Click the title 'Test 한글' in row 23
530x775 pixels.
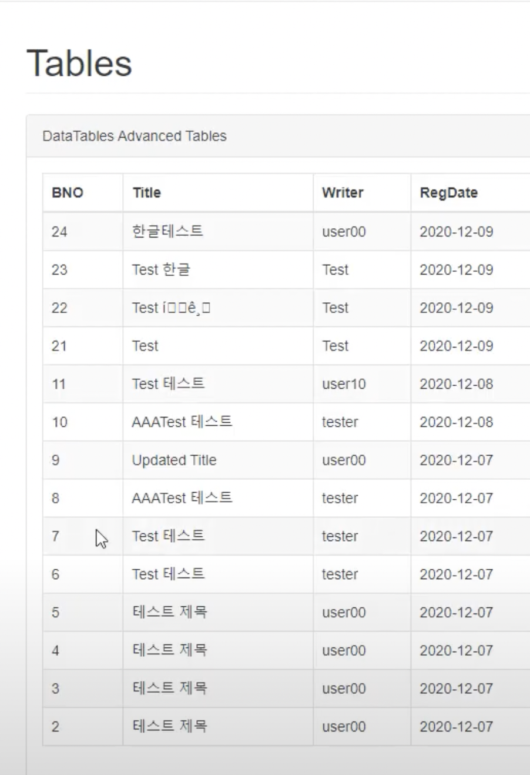pyautogui.click(x=161, y=269)
